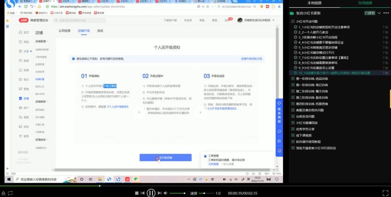Click the stop playback square button
Screen dimensions: 391x197
tap(137, 193)
